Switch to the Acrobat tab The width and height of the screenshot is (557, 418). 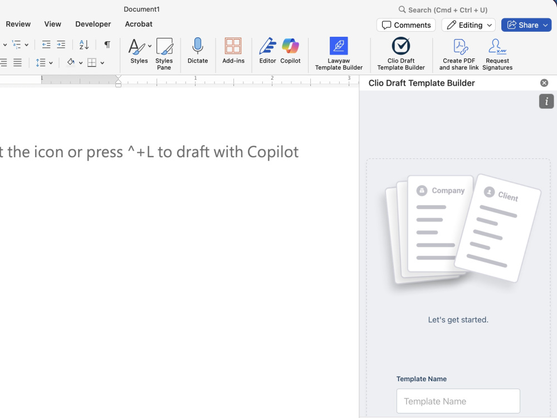coord(139,24)
